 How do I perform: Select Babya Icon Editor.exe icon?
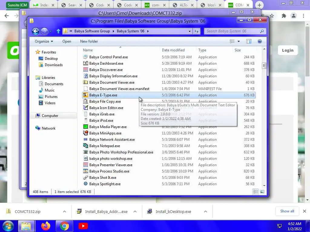85,108
